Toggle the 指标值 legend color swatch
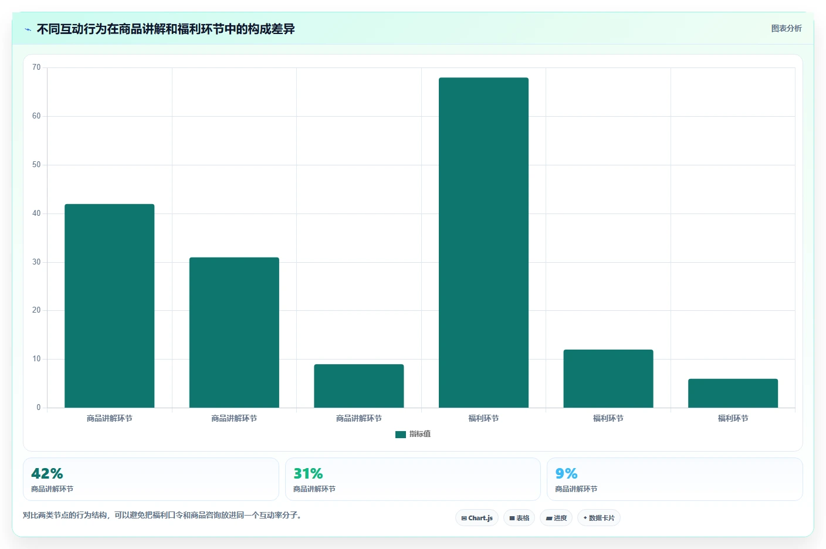Image resolution: width=826 pixels, height=549 pixels. (401, 435)
